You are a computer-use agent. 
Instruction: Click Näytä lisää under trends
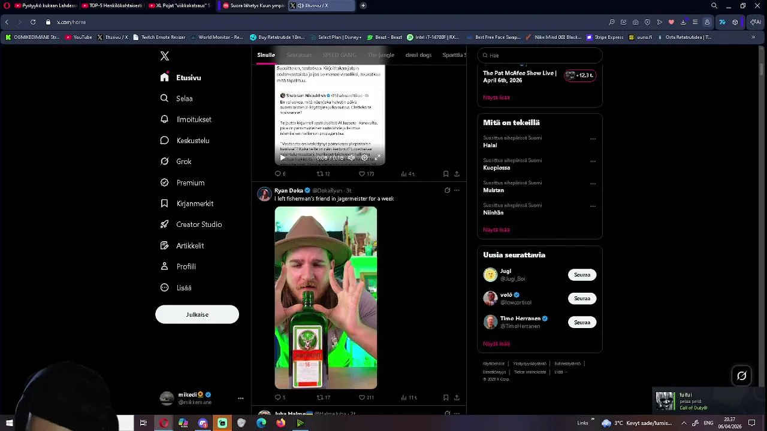pos(496,230)
